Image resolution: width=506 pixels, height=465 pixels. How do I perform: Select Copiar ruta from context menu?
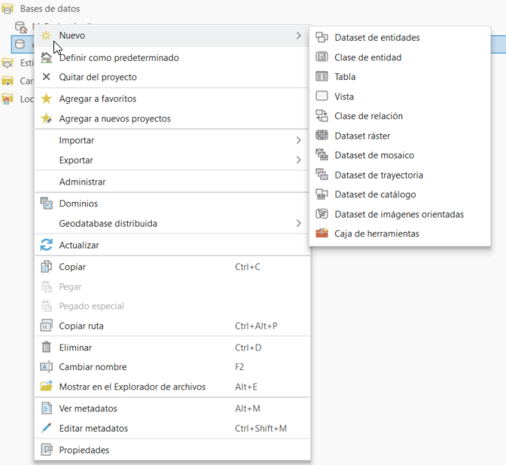(x=81, y=326)
